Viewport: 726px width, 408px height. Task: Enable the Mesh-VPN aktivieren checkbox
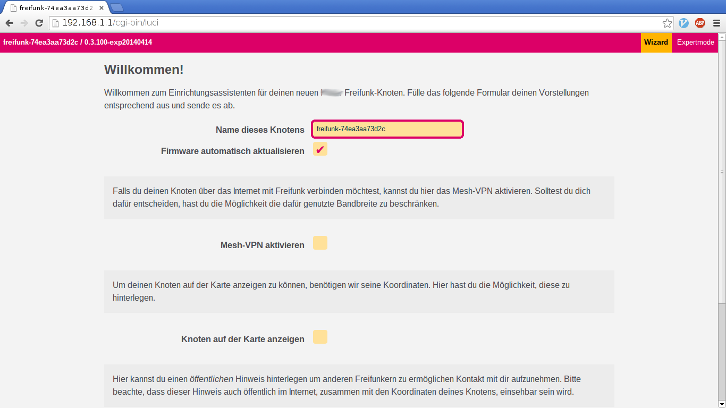click(x=320, y=243)
